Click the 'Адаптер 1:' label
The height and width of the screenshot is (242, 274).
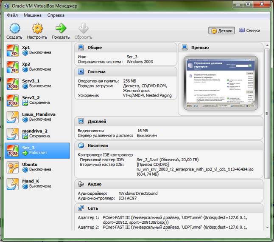88,217
